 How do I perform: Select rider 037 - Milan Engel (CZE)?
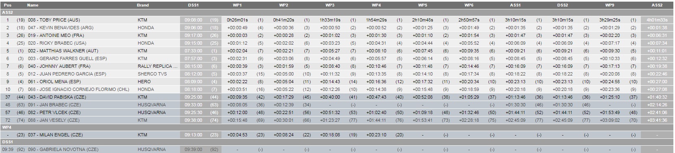pyautogui.click(x=55, y=135)
